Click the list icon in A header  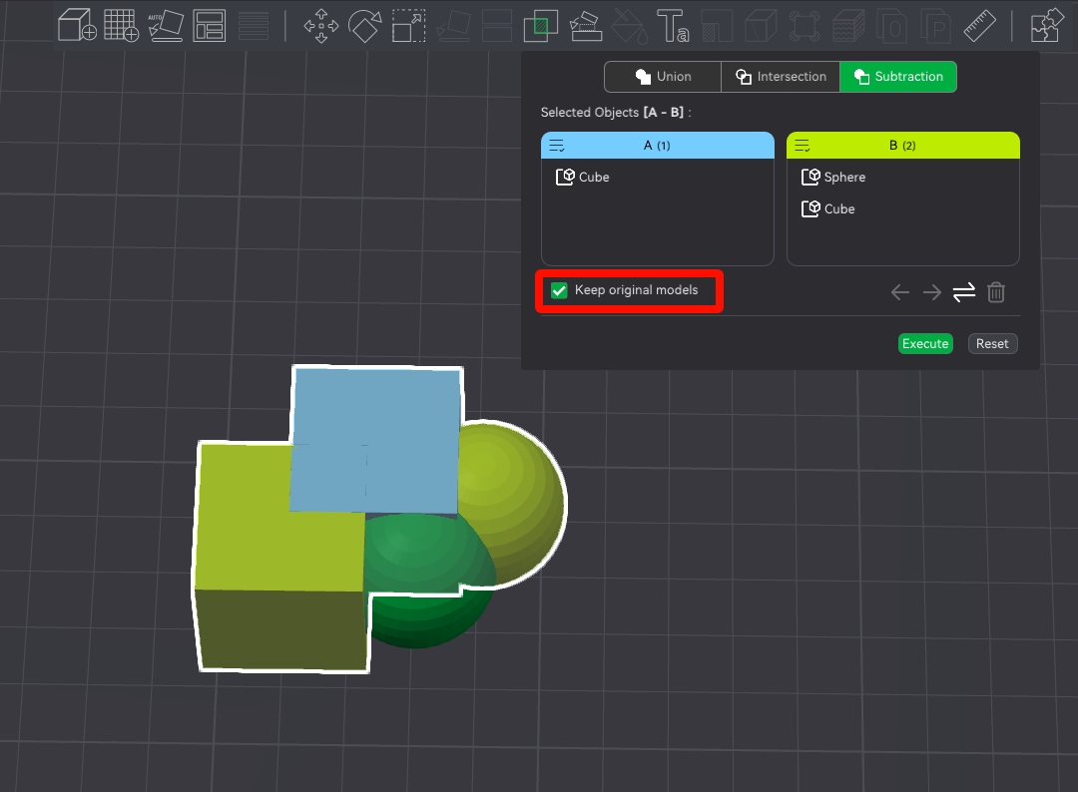pos(557,146)
